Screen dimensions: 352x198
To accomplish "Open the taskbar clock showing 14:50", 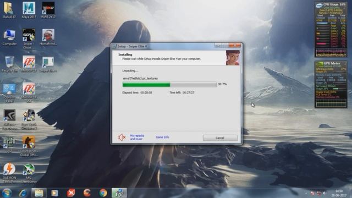I will [x=339, y=193].
